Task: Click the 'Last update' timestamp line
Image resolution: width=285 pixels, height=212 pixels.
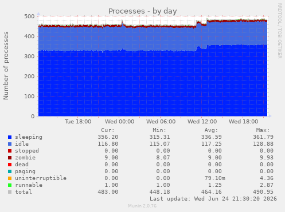Action: point(213,199)
